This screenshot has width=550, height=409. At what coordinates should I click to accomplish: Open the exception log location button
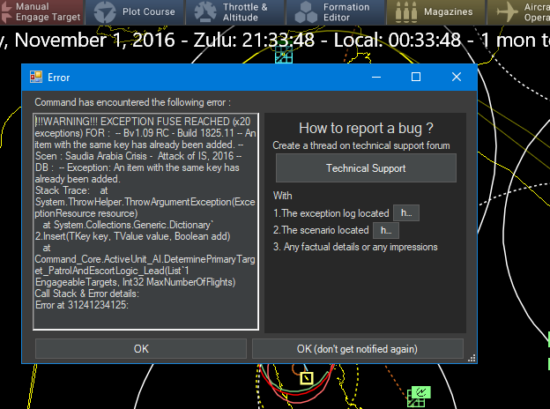coord(406,213)
